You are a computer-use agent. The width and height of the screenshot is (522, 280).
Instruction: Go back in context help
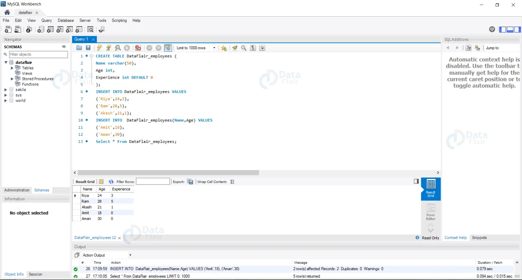coord(448,48)
